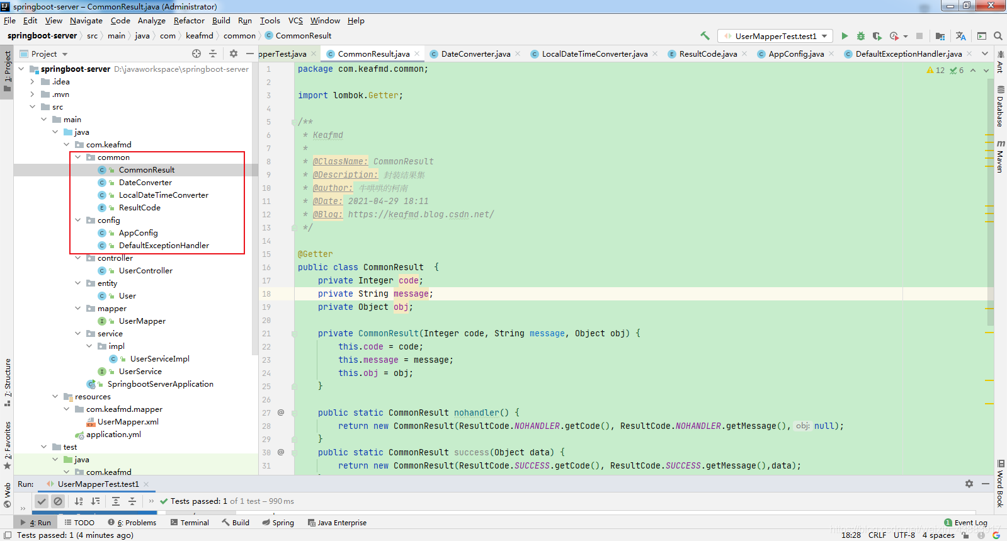Screen dimensions: 1007x541
Task: Open the Event Log button
Action: point(965,522)
